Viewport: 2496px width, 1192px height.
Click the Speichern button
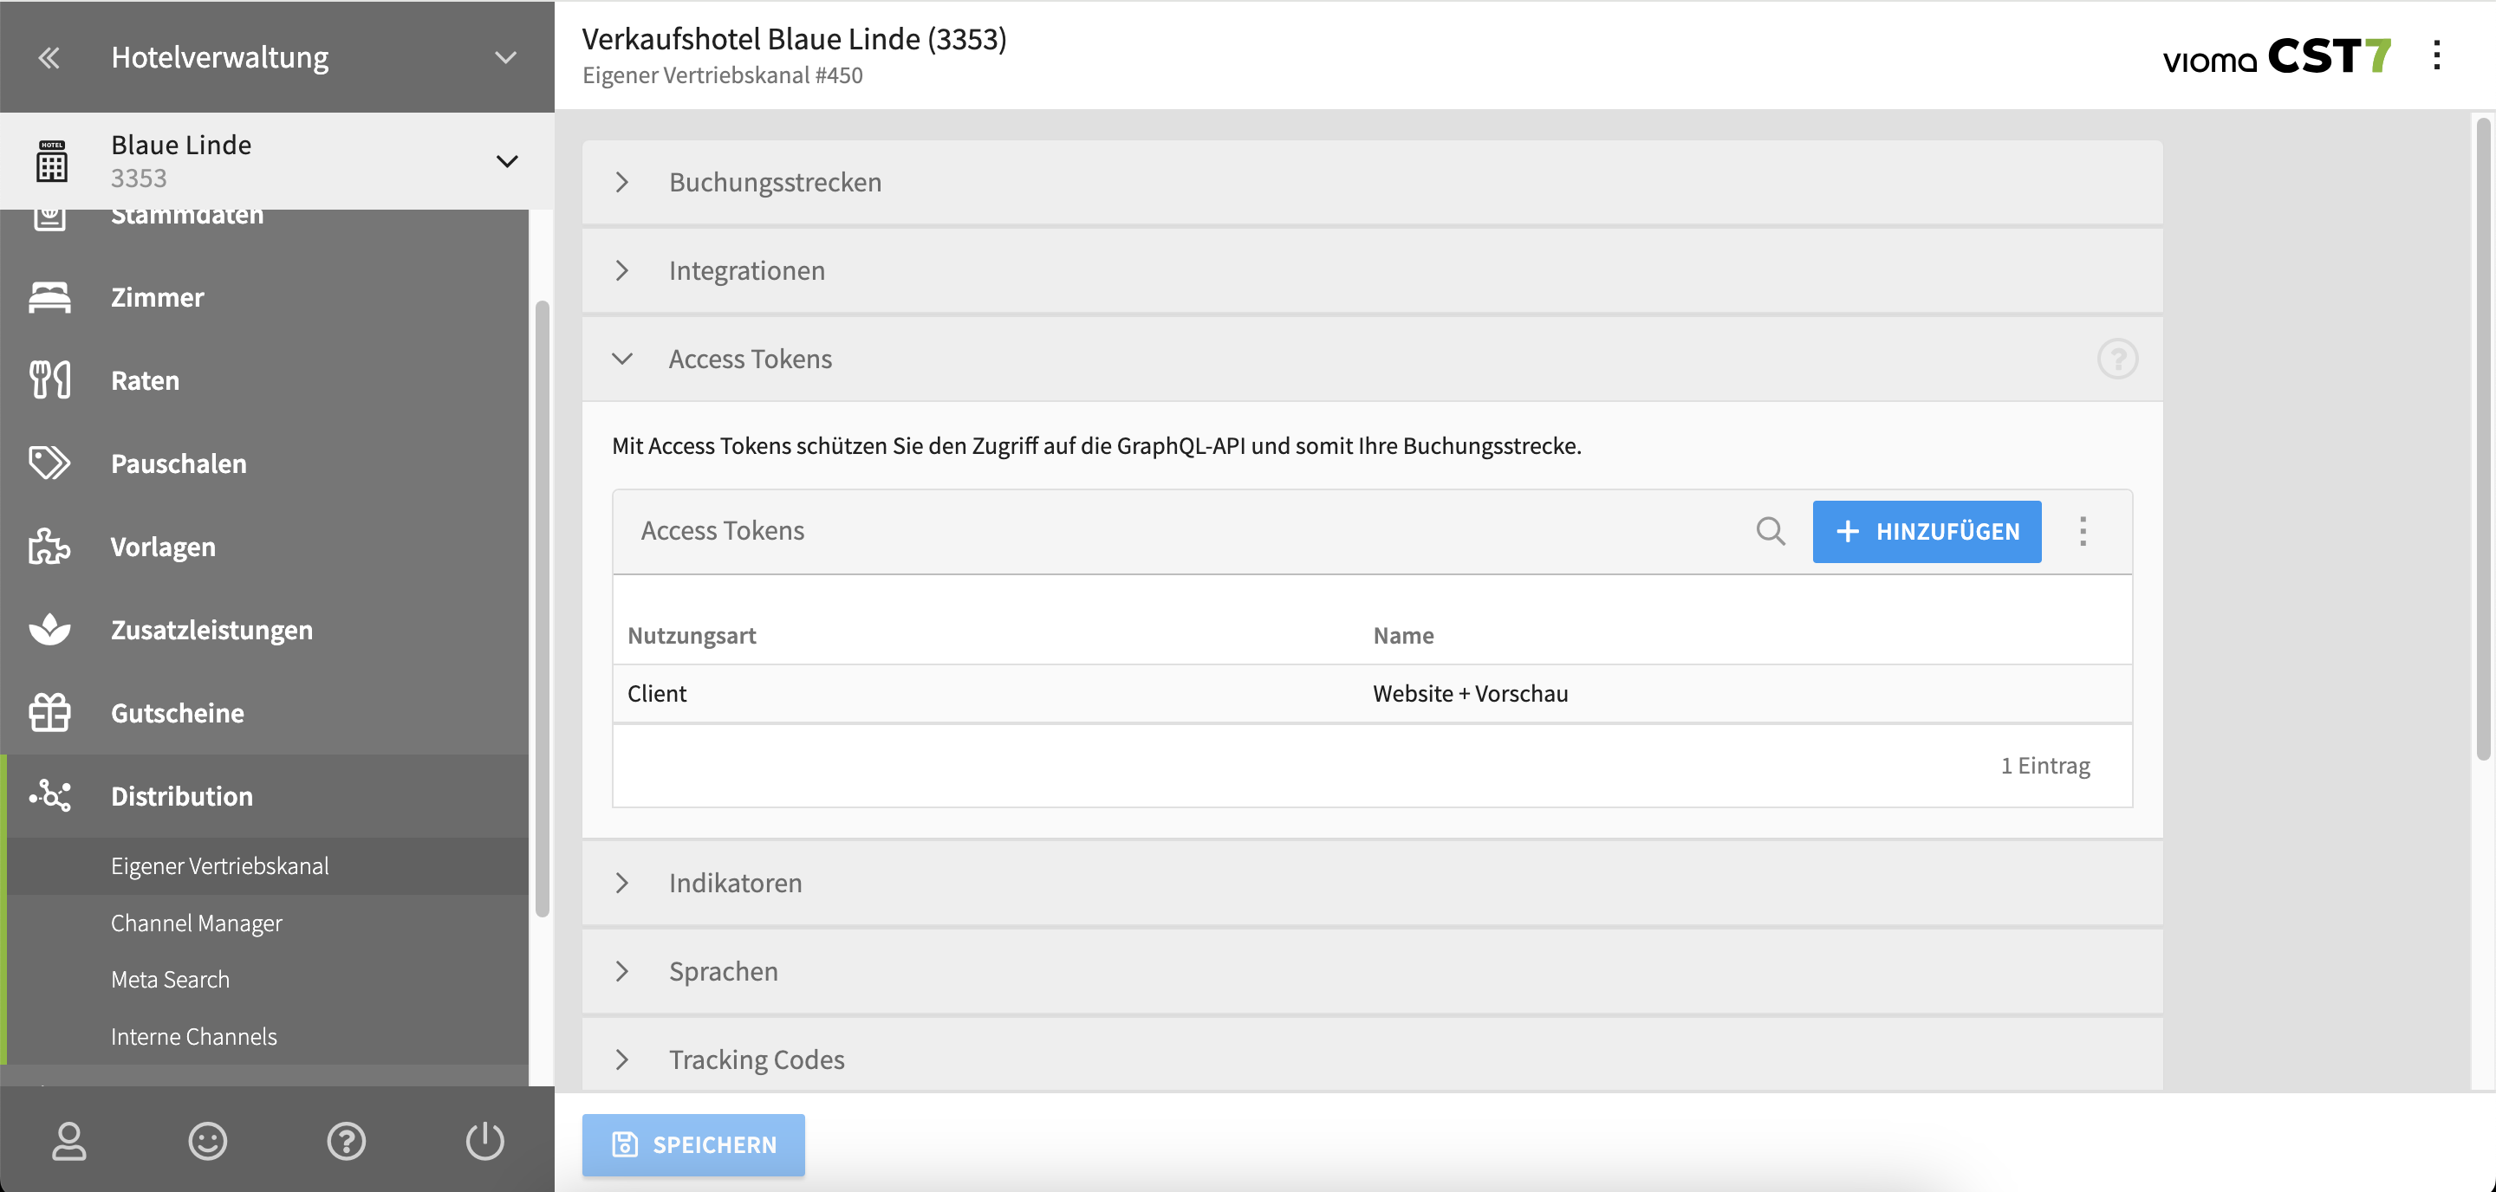pyautogui.click(x=692, y=1144)
